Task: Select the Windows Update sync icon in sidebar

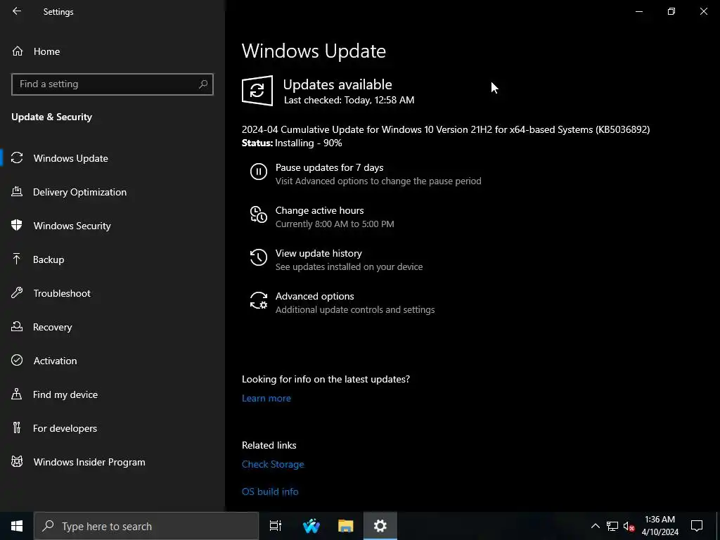Action: [x=17, y=158]
